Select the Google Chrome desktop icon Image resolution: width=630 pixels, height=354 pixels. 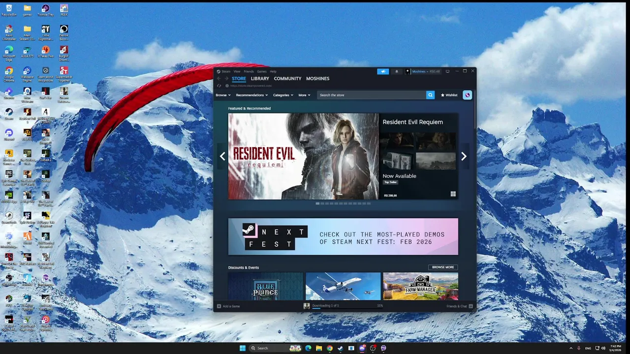9,75
